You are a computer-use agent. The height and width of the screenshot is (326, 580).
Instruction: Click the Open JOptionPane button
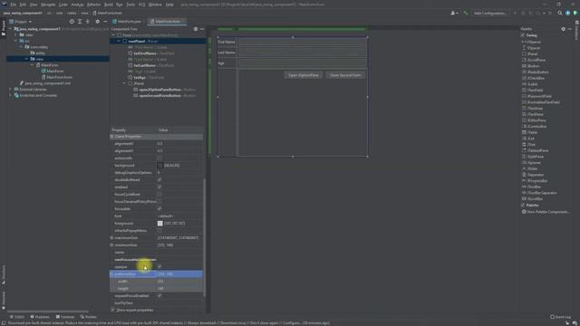click(x=304, y=75)
